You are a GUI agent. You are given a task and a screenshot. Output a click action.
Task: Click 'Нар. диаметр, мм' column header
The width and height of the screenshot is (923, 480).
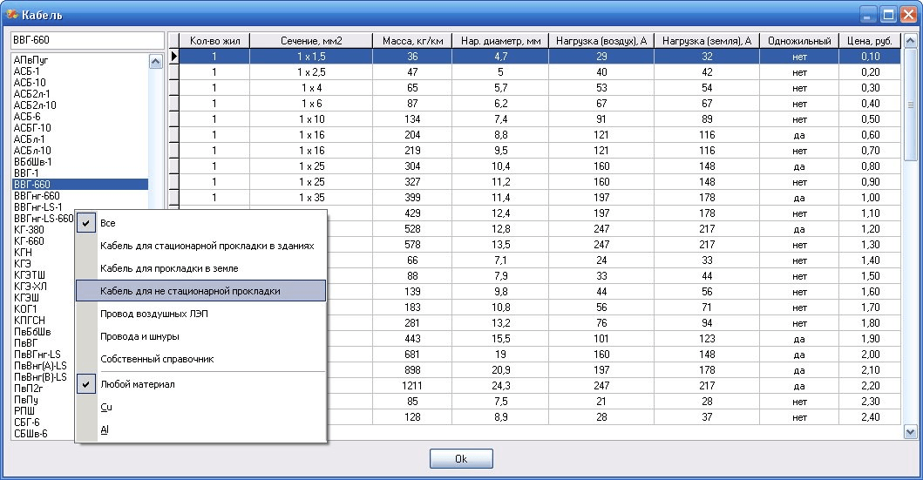click(500, 41)
